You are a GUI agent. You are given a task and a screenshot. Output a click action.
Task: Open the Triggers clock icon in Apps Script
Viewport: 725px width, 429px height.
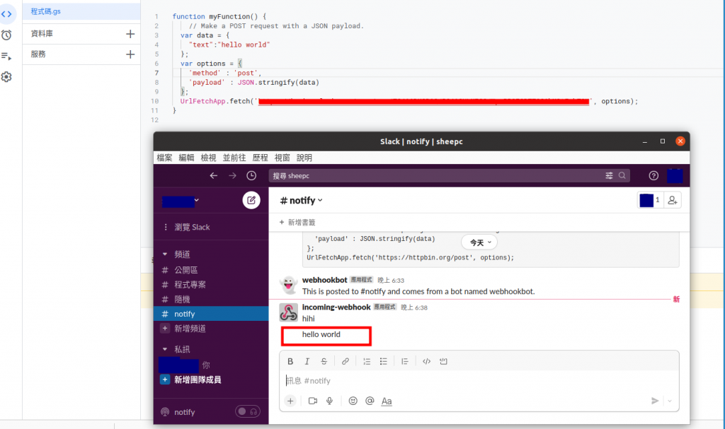tap(6, 35)
